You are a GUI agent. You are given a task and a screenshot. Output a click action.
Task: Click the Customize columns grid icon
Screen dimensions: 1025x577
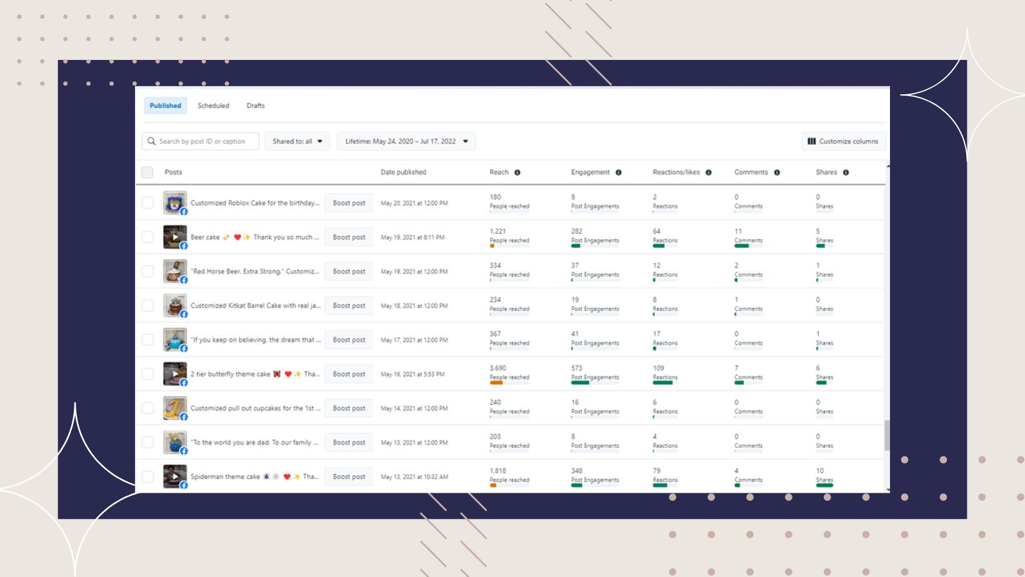[811, 141]
